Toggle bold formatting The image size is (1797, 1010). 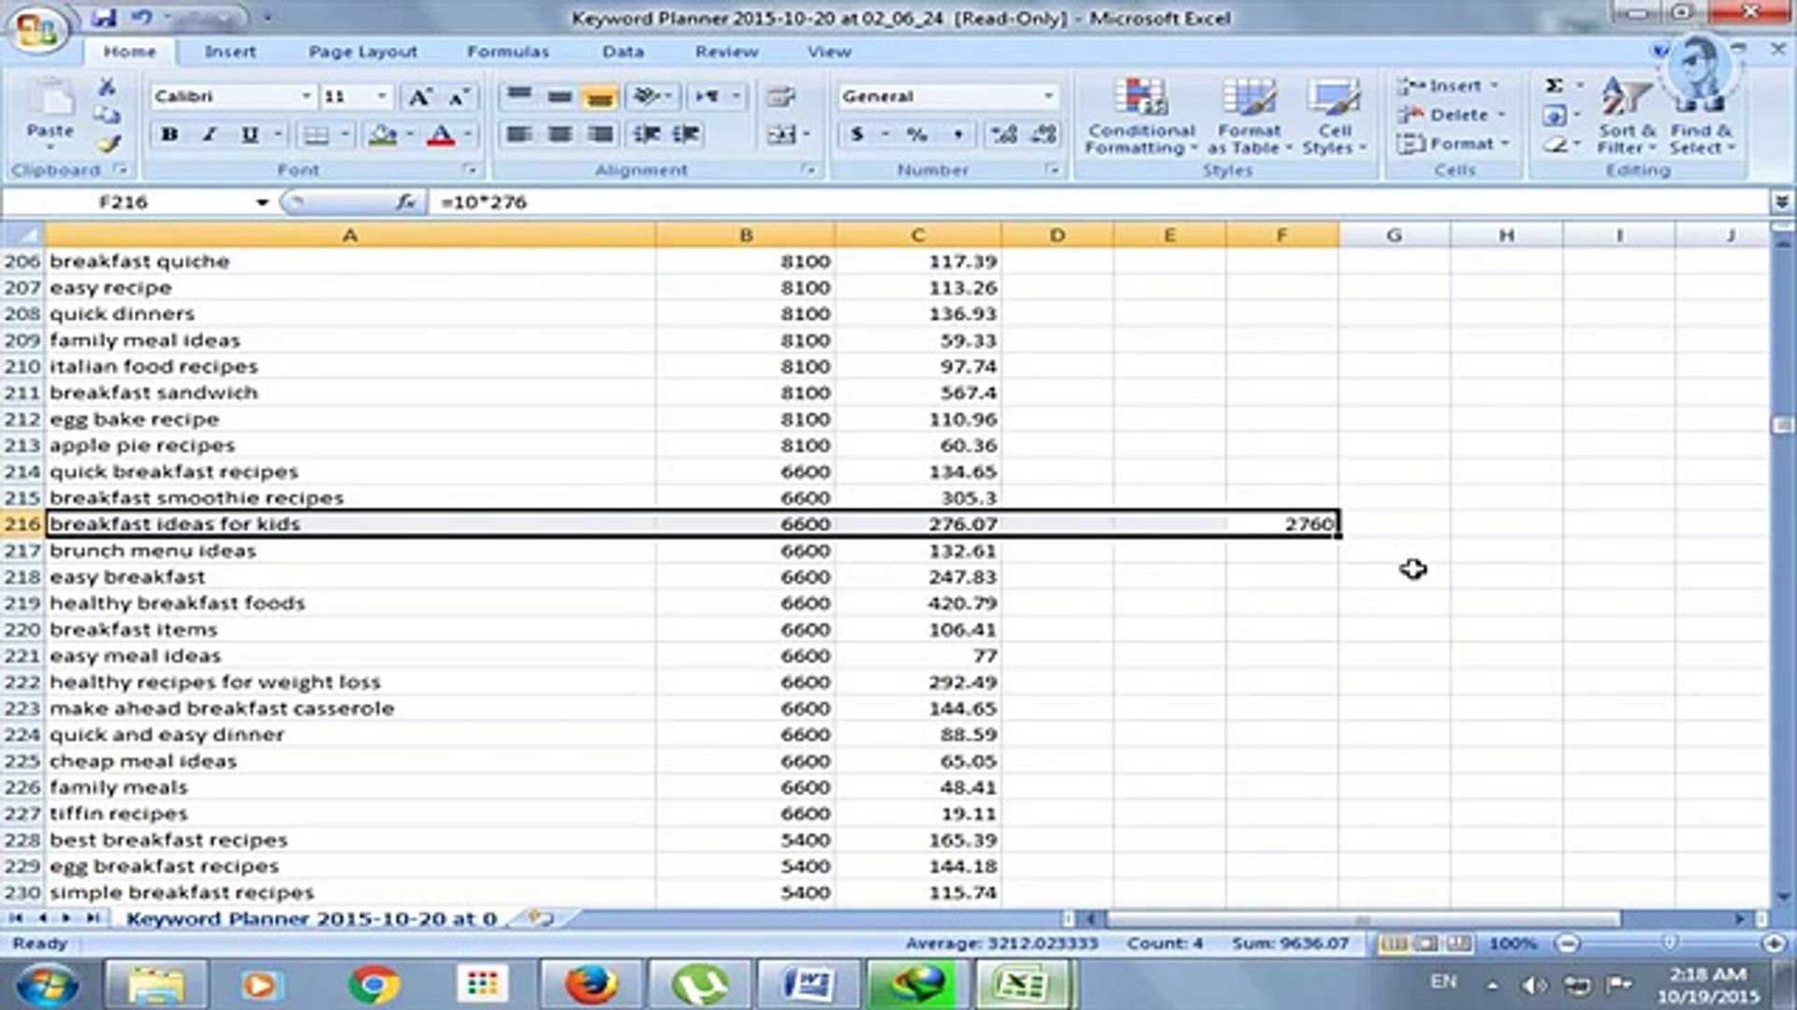168,134
